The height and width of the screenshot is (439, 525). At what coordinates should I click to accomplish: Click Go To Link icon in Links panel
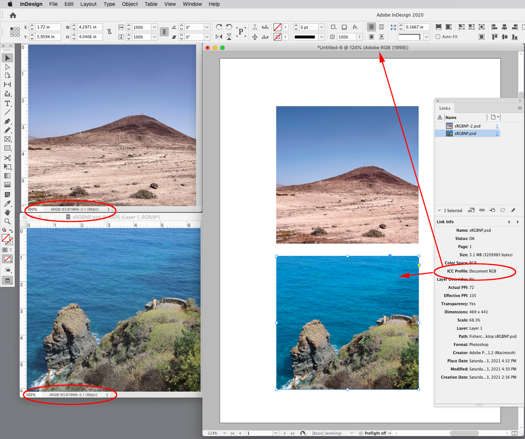492,210
